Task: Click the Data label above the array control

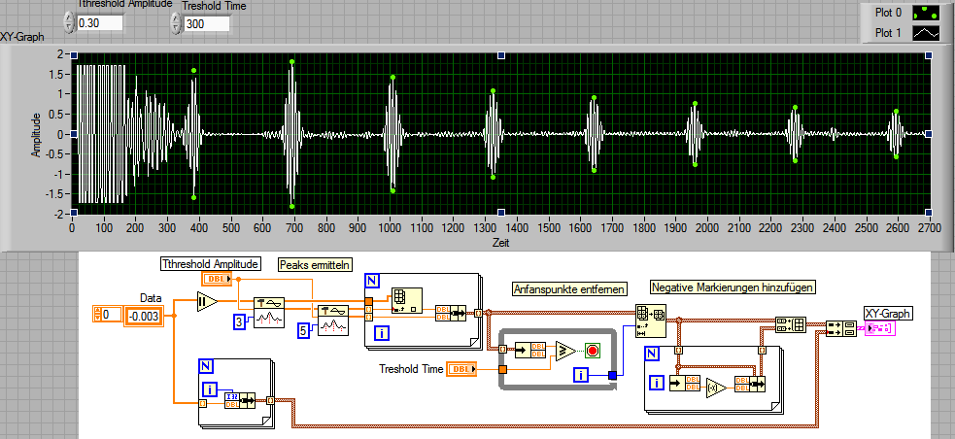Action: click(151, 298)
